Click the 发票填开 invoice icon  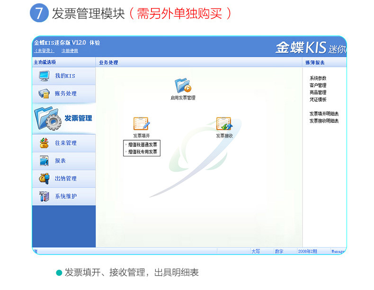(142, 124)
